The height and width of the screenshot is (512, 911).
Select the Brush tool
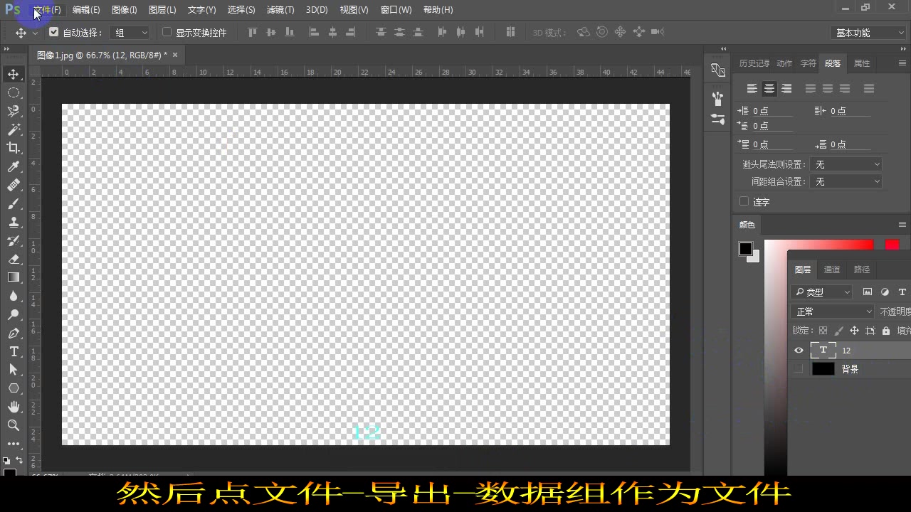14,203
